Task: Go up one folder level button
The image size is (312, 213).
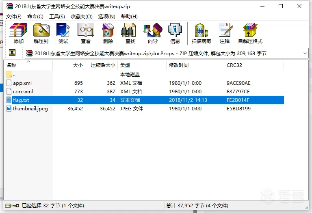Action: 12,53
